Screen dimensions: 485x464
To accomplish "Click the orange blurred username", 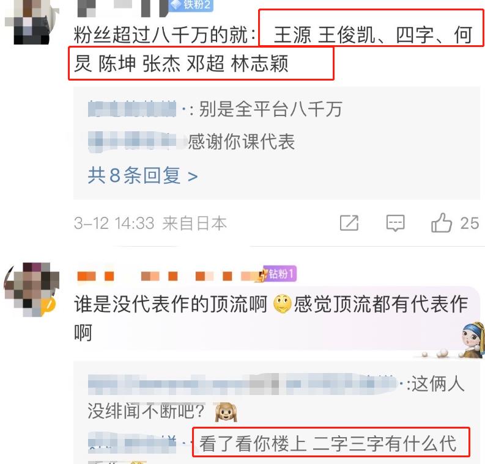I will pyautogui.click(x=169, y=276).
